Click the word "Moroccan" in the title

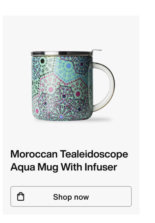point(34,154)
